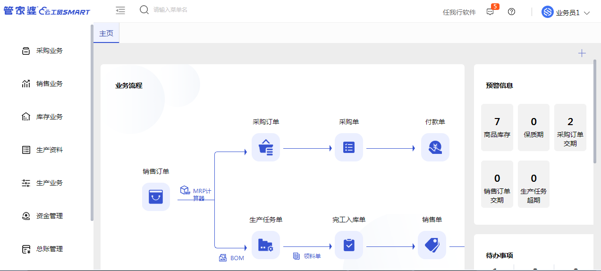Click the help question mark icon
Image resolution: width=601 pixels, height=271 pixels.
pyautogui.click(x=511, y=12)
